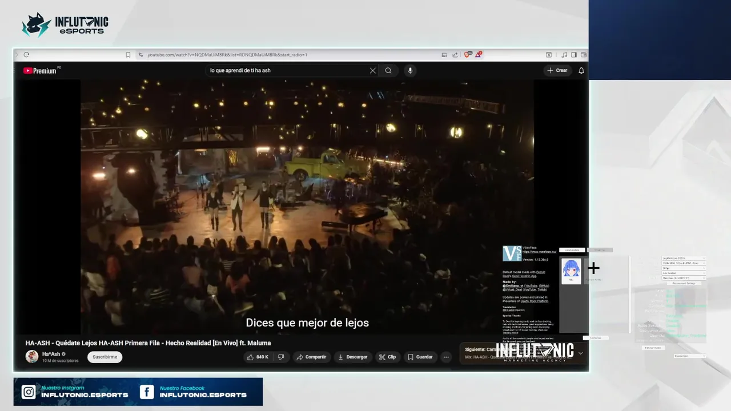Open more actions three-dot menu

pos(446,357)
